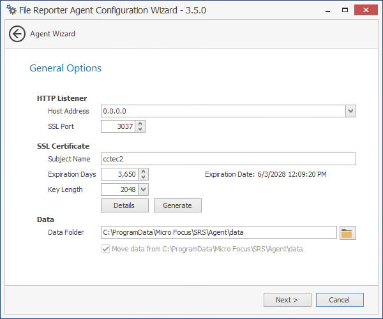Viewport: 383px width, 319px height.
Task: Cancel the wizard
Action: coord(339,300)
